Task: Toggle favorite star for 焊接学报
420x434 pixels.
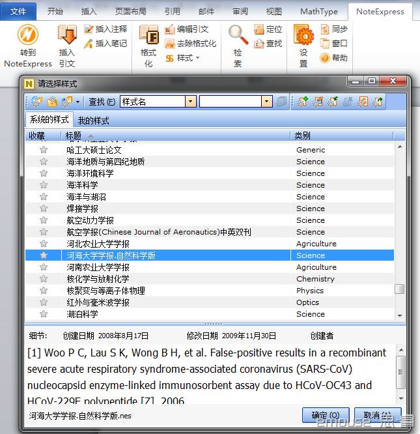Action: (44, 209)
